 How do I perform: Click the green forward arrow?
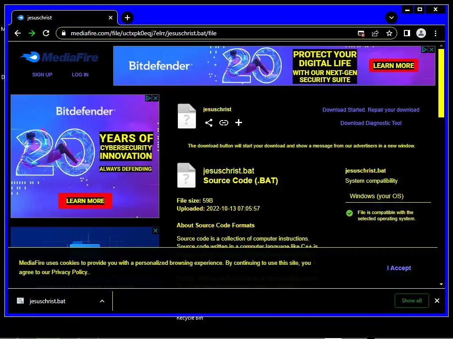[x=32, y=33]
